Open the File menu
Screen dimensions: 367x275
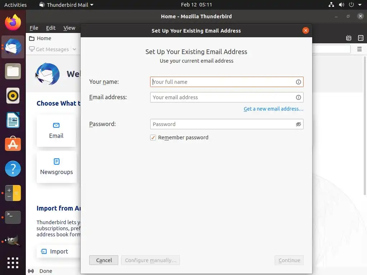[34, 28]
